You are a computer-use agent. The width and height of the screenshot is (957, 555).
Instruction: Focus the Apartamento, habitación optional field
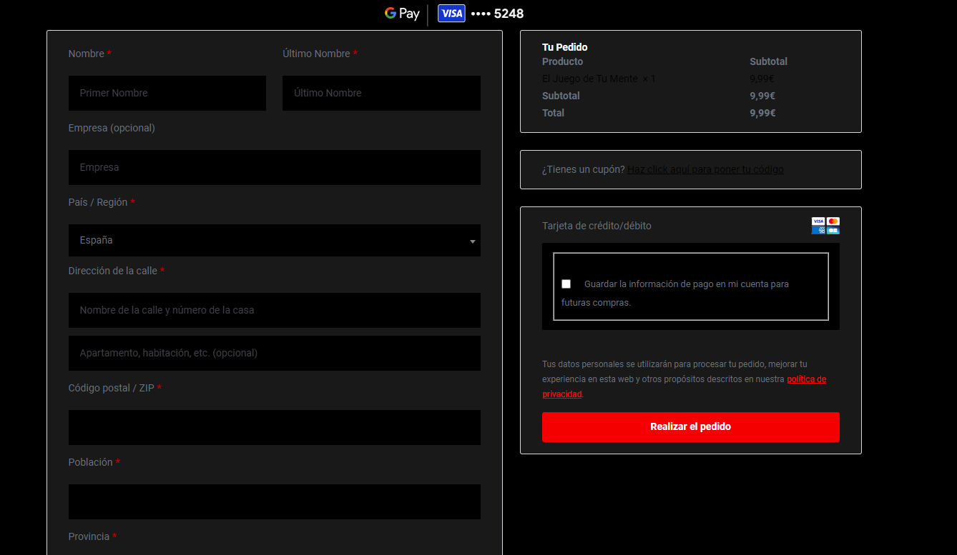[274, 354]
